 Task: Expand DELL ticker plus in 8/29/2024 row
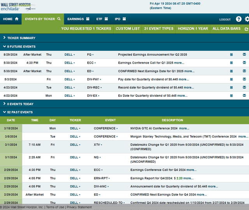click(74, 55)
